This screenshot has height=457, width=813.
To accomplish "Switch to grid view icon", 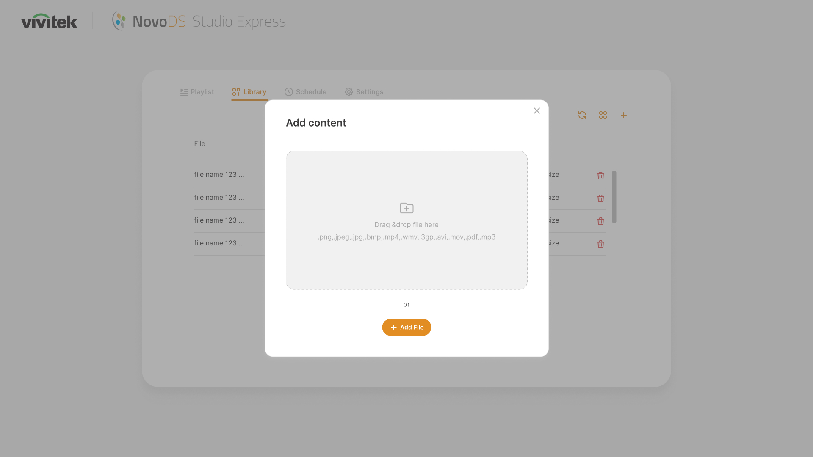I will (603, 115).
